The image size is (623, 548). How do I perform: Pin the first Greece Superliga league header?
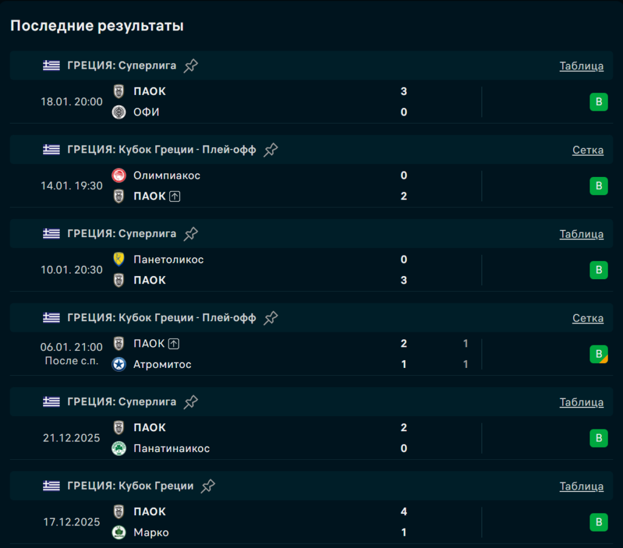191,66
